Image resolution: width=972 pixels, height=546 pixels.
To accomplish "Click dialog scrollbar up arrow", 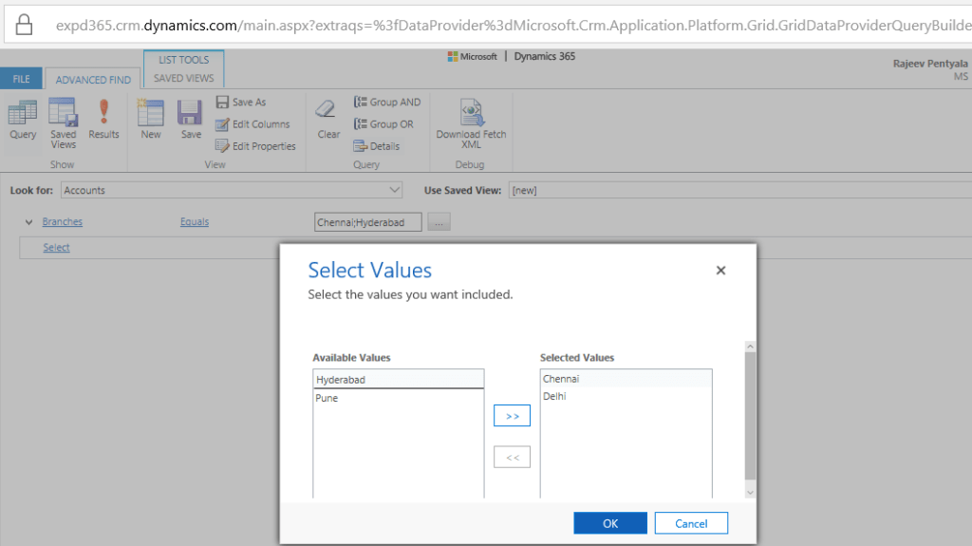I will 750,347.
